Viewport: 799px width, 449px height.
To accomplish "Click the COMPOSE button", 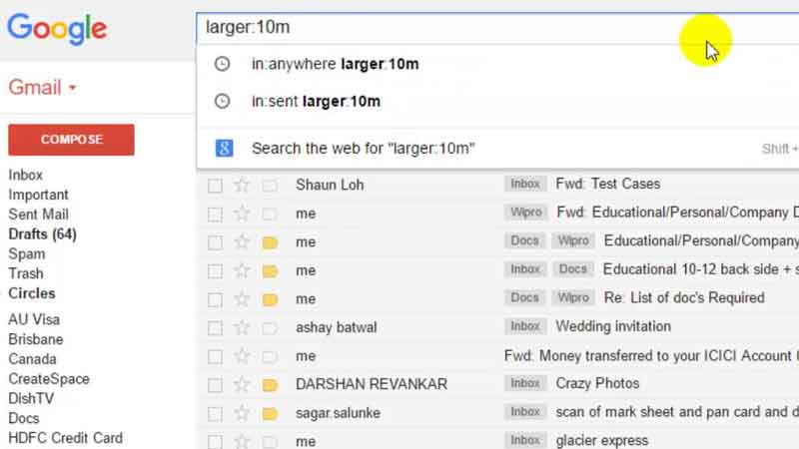I will coord(71,140).
